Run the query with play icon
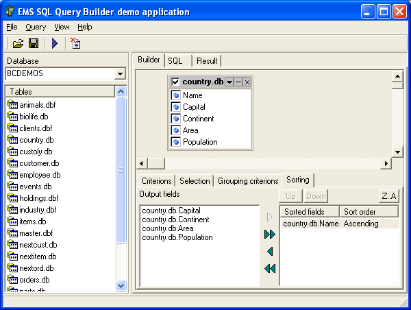Image resolution: width=411 pixels, height=310 pixels. [x=55, y=43]
